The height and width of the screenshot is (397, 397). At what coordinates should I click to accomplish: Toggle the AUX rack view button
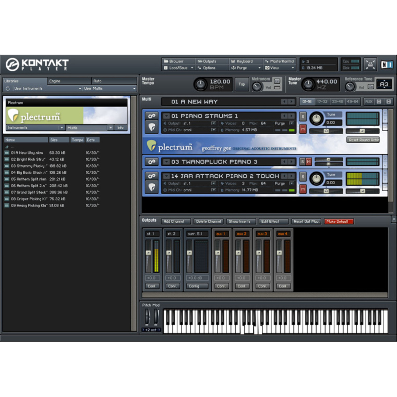pyautogui.click(x=369, y=102)
